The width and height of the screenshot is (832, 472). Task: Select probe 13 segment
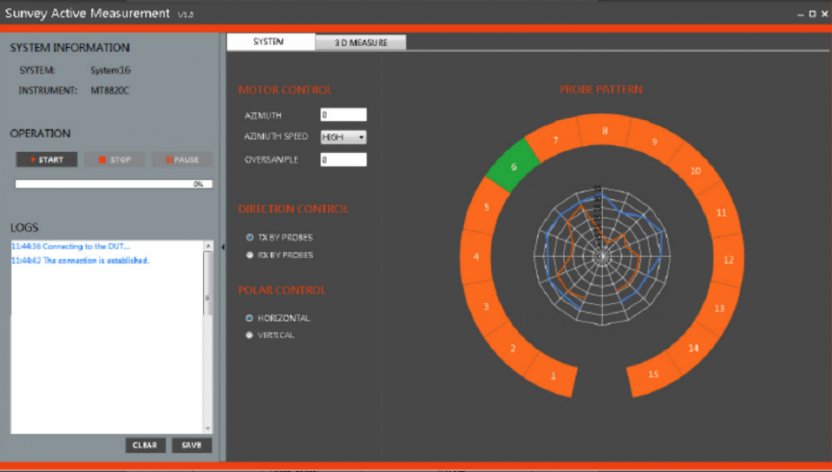pos(719,308)
